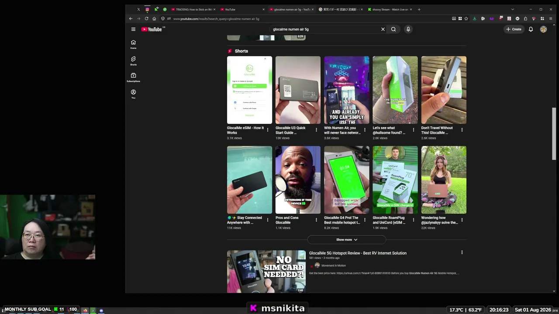Image resolution: width=559 pixels, height=314 pixels.
Task: Open the browser downloads arrow
Action: tap(475, 19)
